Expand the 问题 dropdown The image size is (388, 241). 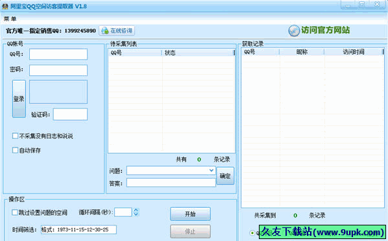point(211,170)
